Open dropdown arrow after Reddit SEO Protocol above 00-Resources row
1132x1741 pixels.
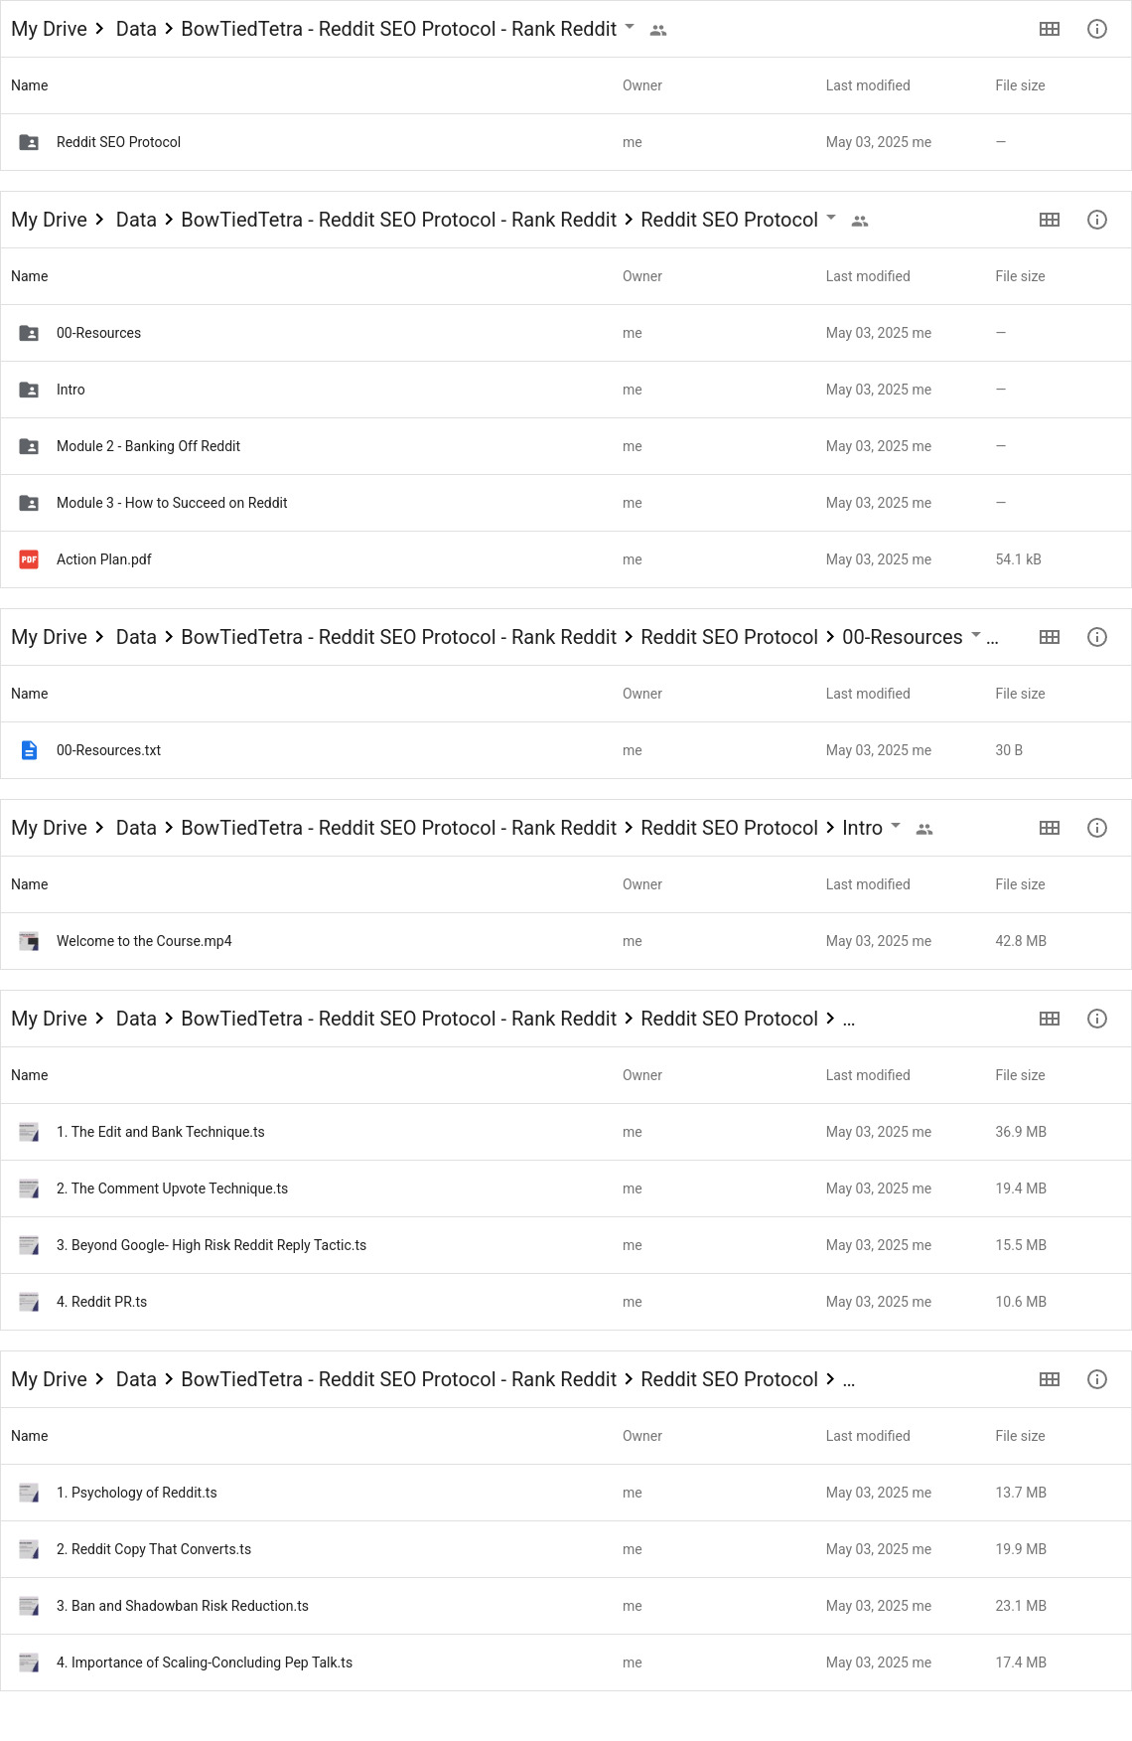pyautogui.click(x=831, y=218)
